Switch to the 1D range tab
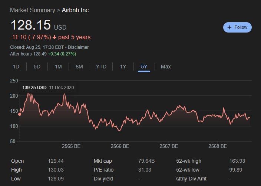The width and height of the screenshot is (261, 186). [16, 67]
